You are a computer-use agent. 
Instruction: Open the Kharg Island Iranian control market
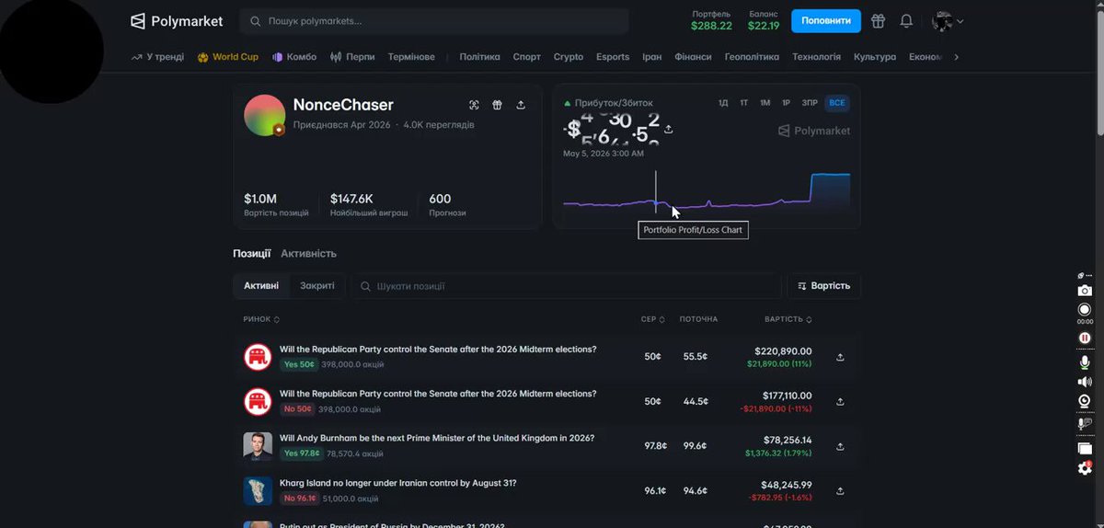pos(397,483)
